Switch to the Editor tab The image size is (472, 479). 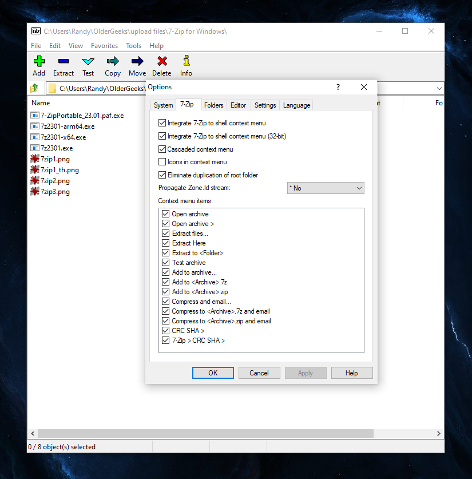(x=238, y=105)
